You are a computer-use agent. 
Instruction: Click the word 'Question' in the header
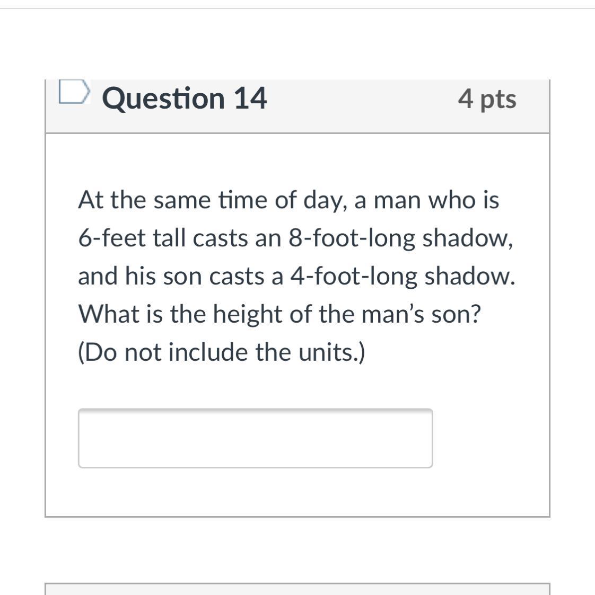(x=164, y=99)
